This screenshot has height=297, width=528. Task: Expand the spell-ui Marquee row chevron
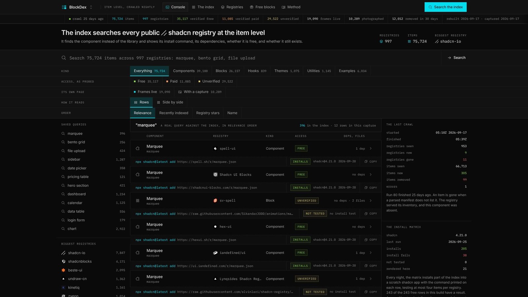tap(371, 148)
